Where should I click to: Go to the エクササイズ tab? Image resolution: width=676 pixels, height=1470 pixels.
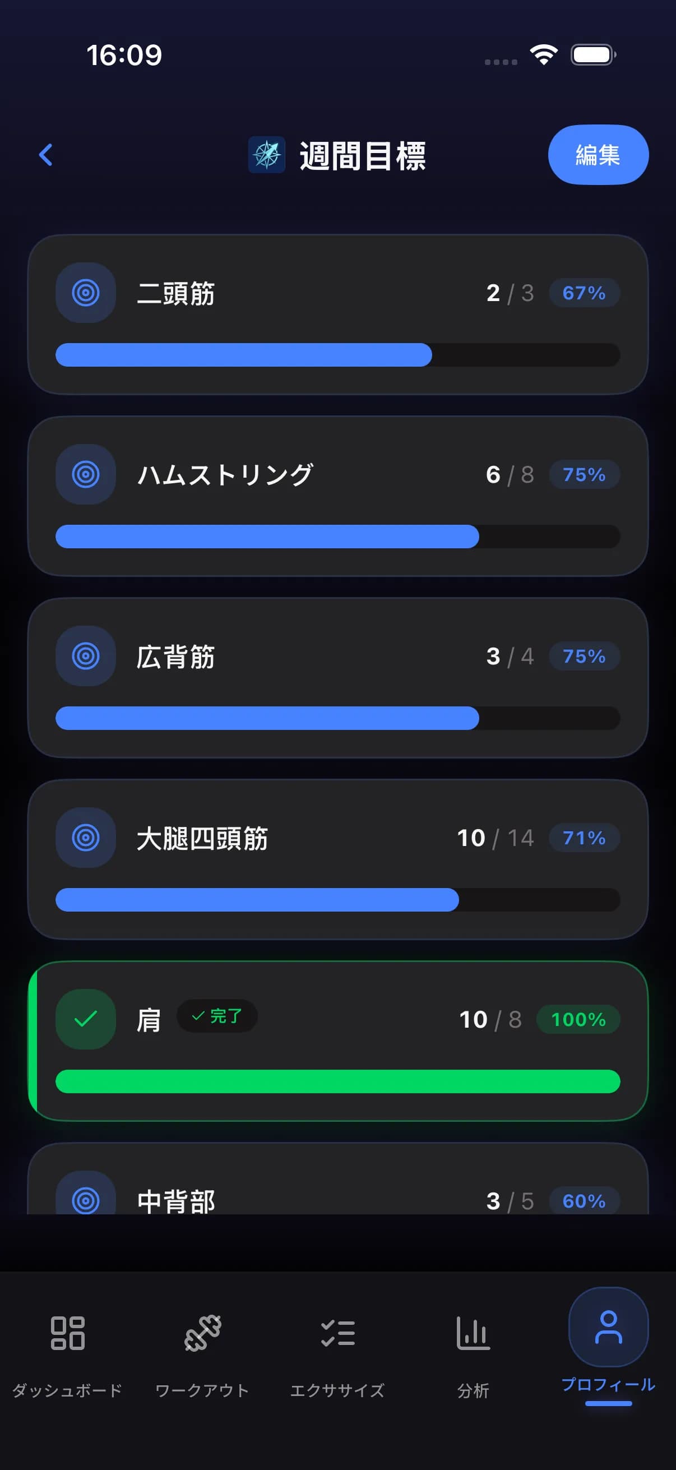(x=337, y=1350)
